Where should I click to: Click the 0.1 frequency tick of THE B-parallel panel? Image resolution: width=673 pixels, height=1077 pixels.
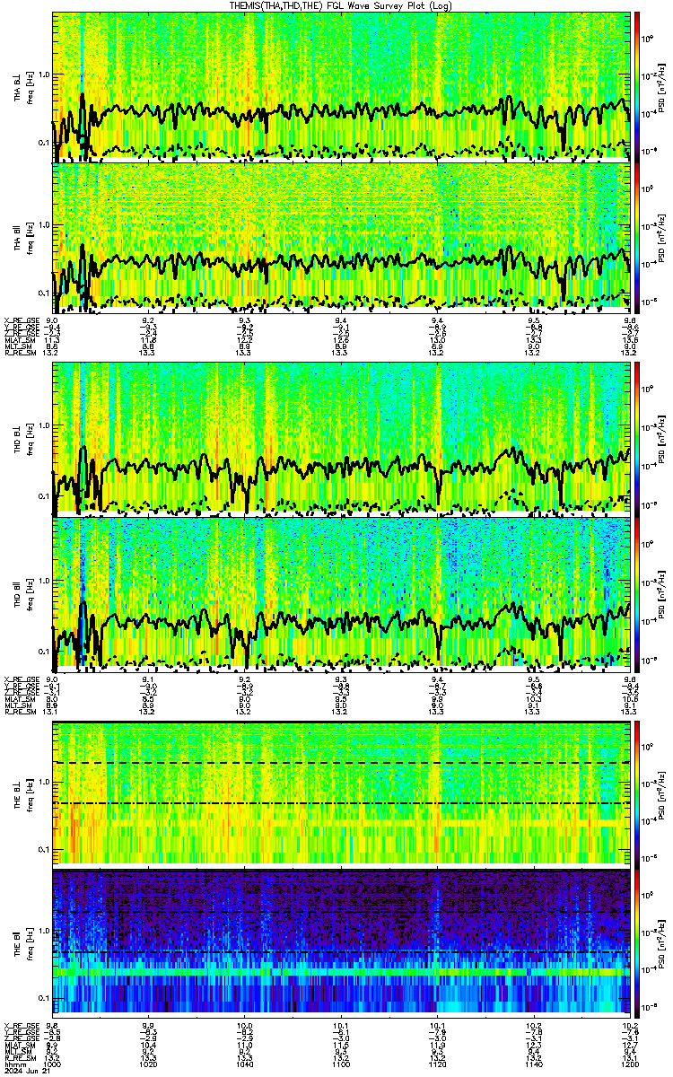tap(45, 998)
